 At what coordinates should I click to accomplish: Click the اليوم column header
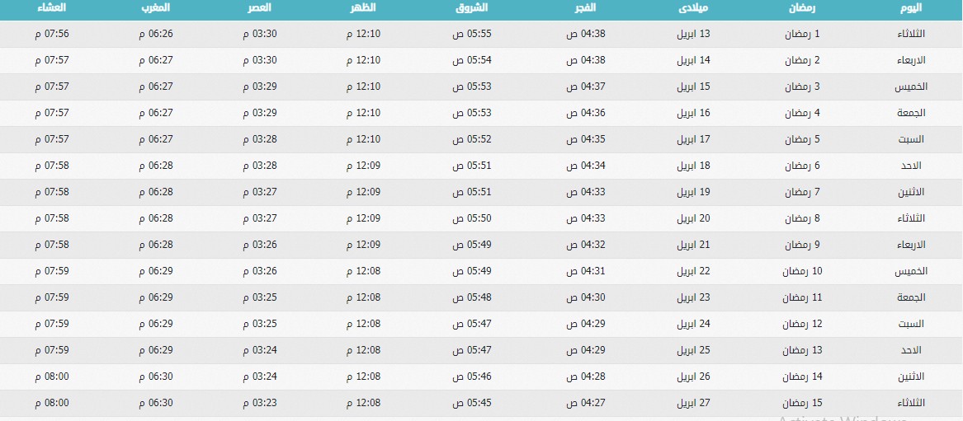(910, 8)
